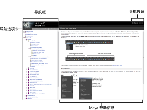Screen dimensions: 147x110
Task: Click the purple book icon beside Modeling
Action: point(27,98)
